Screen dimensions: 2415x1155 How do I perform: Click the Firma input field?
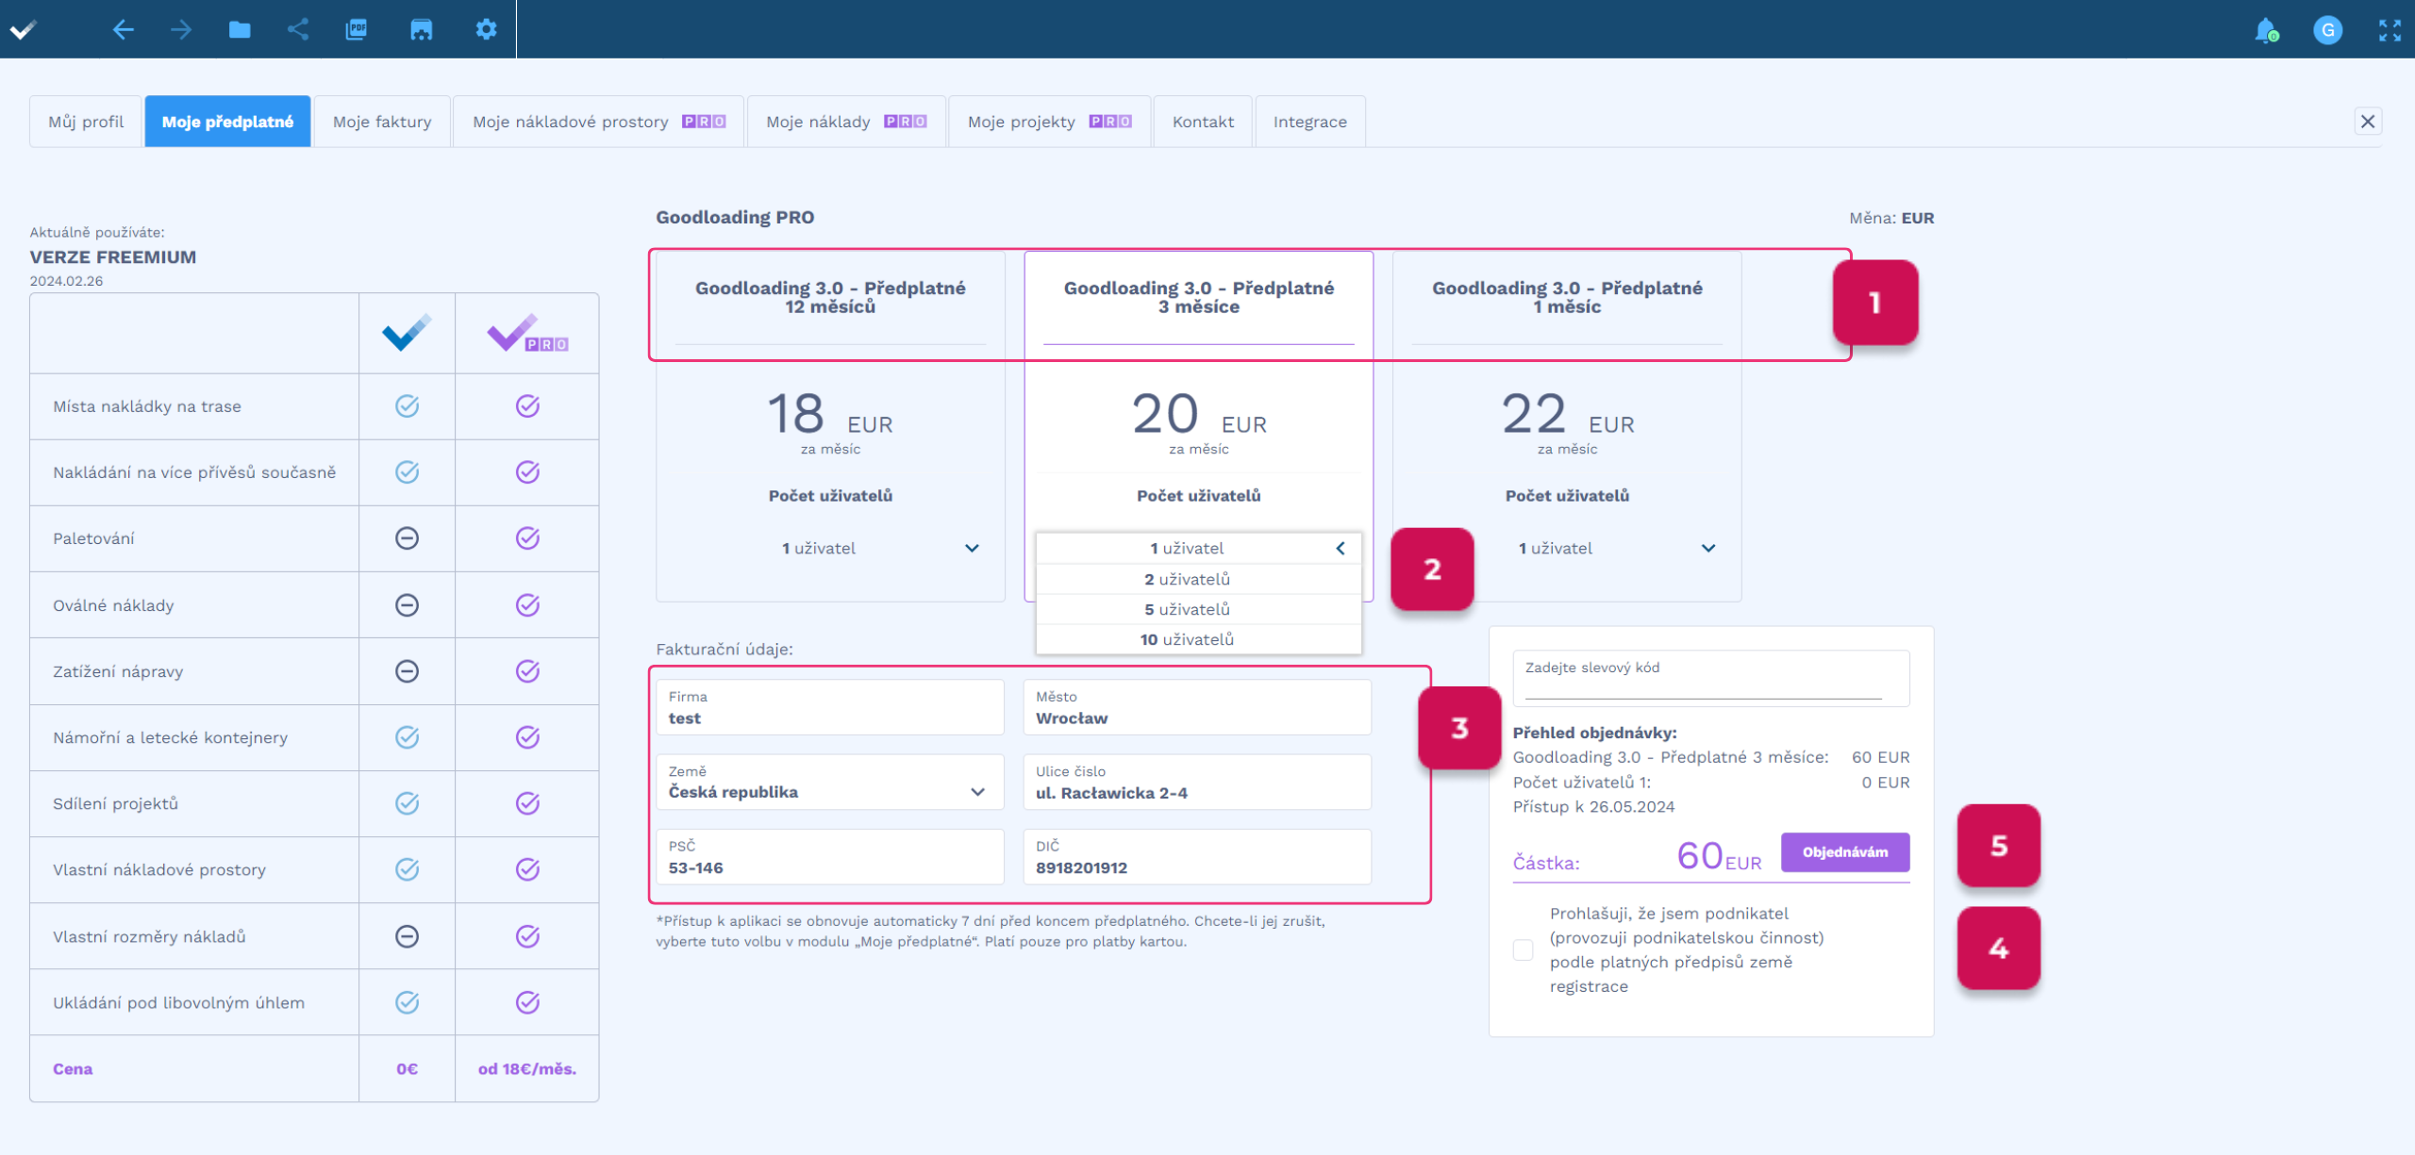pyautogui.click(x=829, y=708)
